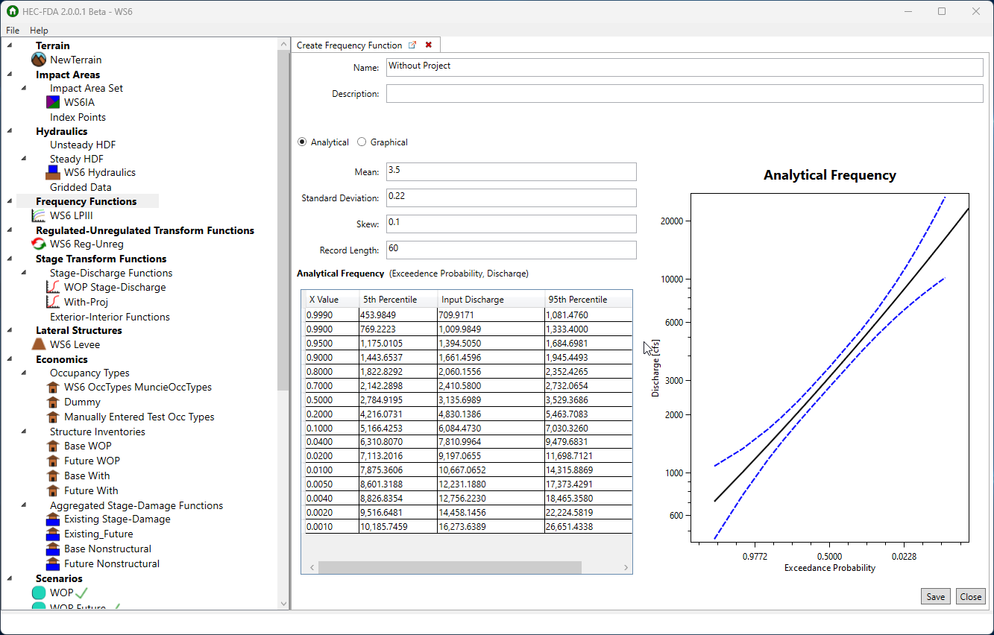The image size is (994, 635).
Task: Click the HEC-FDA application icon in title bar
Action: click(12, 12)
